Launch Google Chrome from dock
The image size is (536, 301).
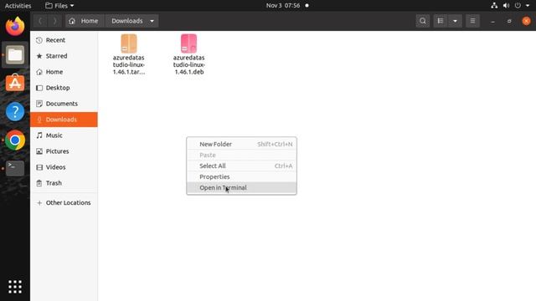[15, 140]
